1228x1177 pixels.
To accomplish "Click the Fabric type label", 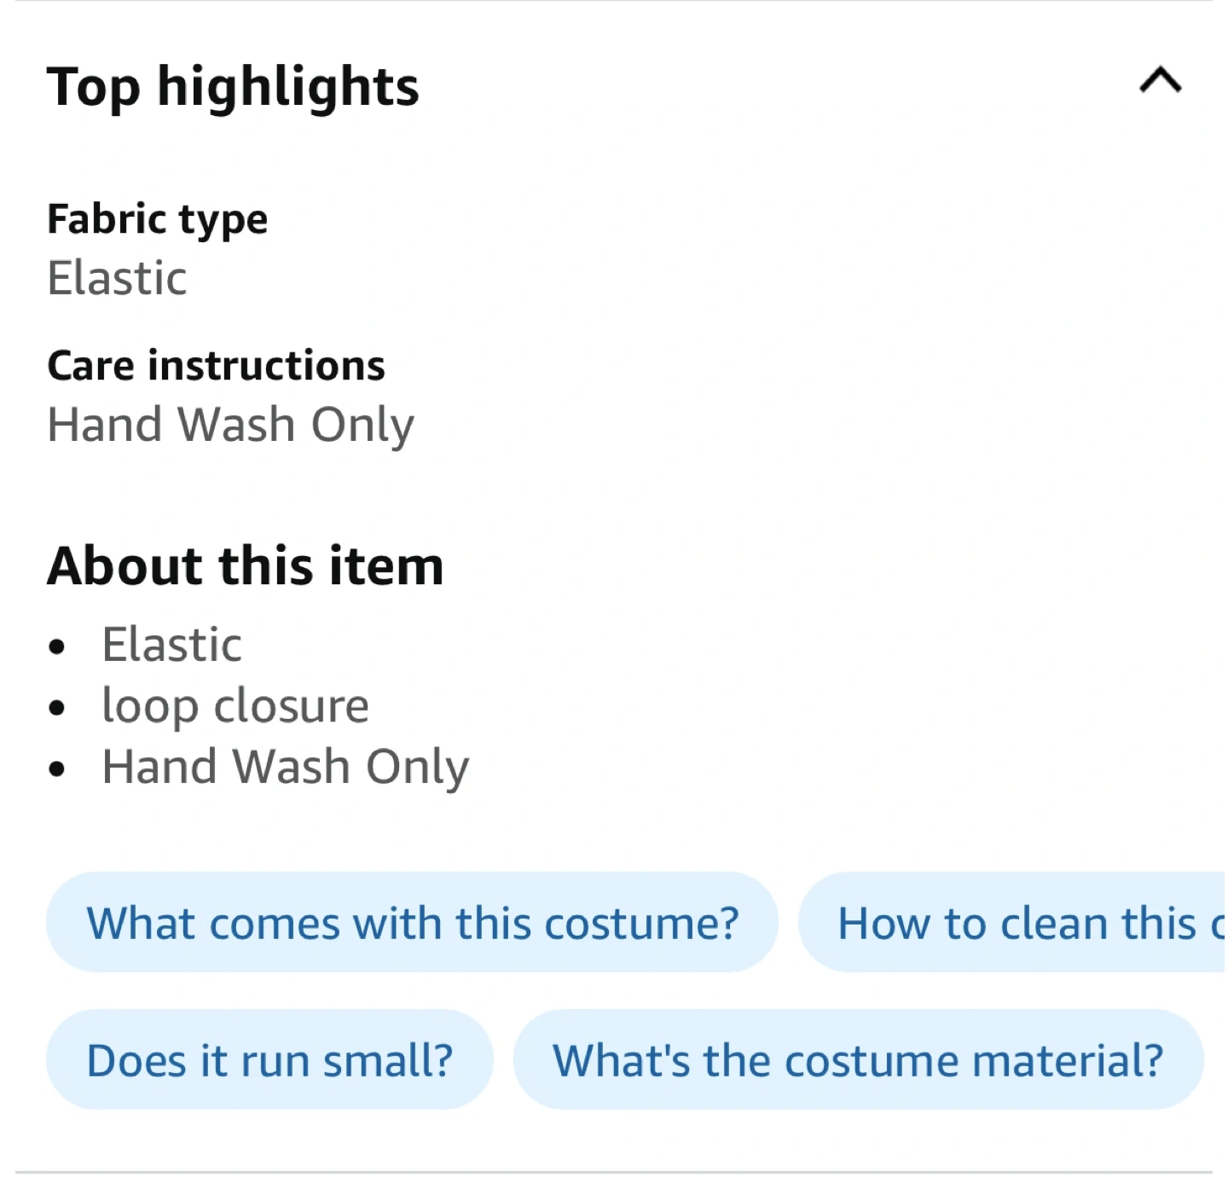I will pyautogui.click(x=157, y=219).
